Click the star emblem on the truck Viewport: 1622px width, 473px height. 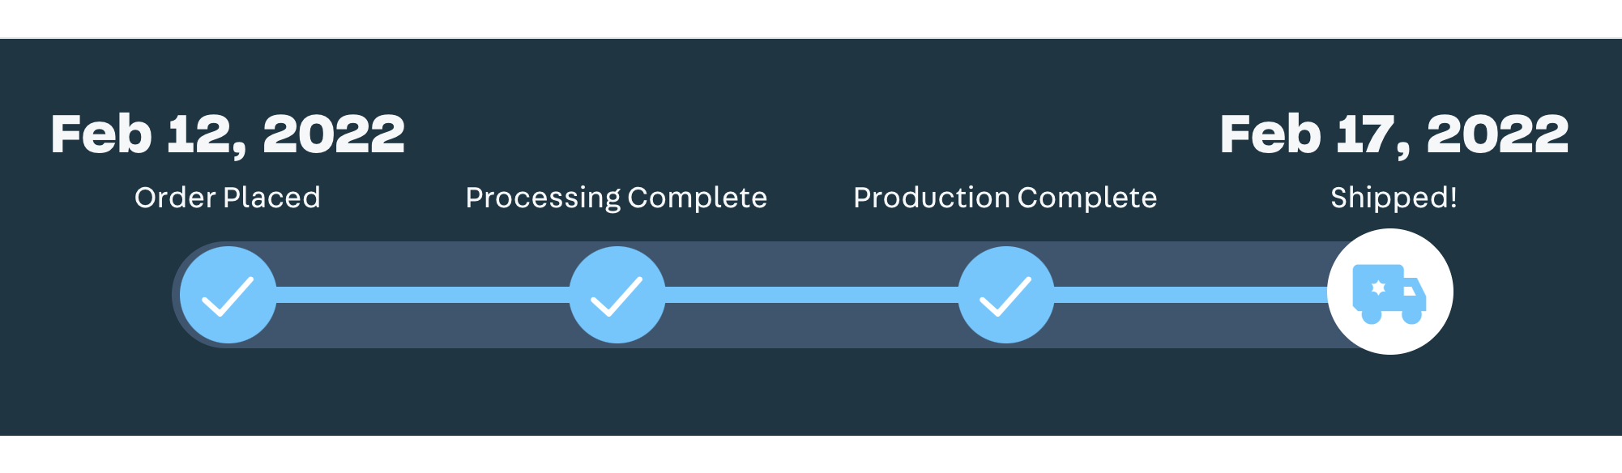click(1378, 288)
